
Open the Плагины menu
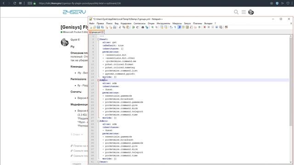coord(198,23)
